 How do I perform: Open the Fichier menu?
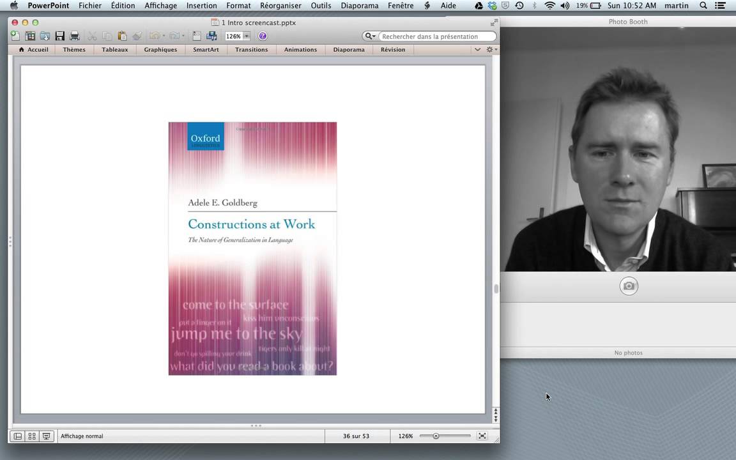(x=90, y=6)
